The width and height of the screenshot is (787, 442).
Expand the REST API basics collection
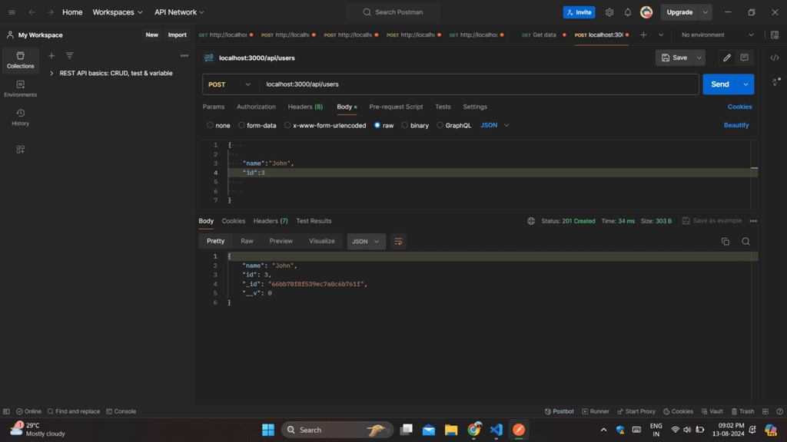[x=51, y=74]
